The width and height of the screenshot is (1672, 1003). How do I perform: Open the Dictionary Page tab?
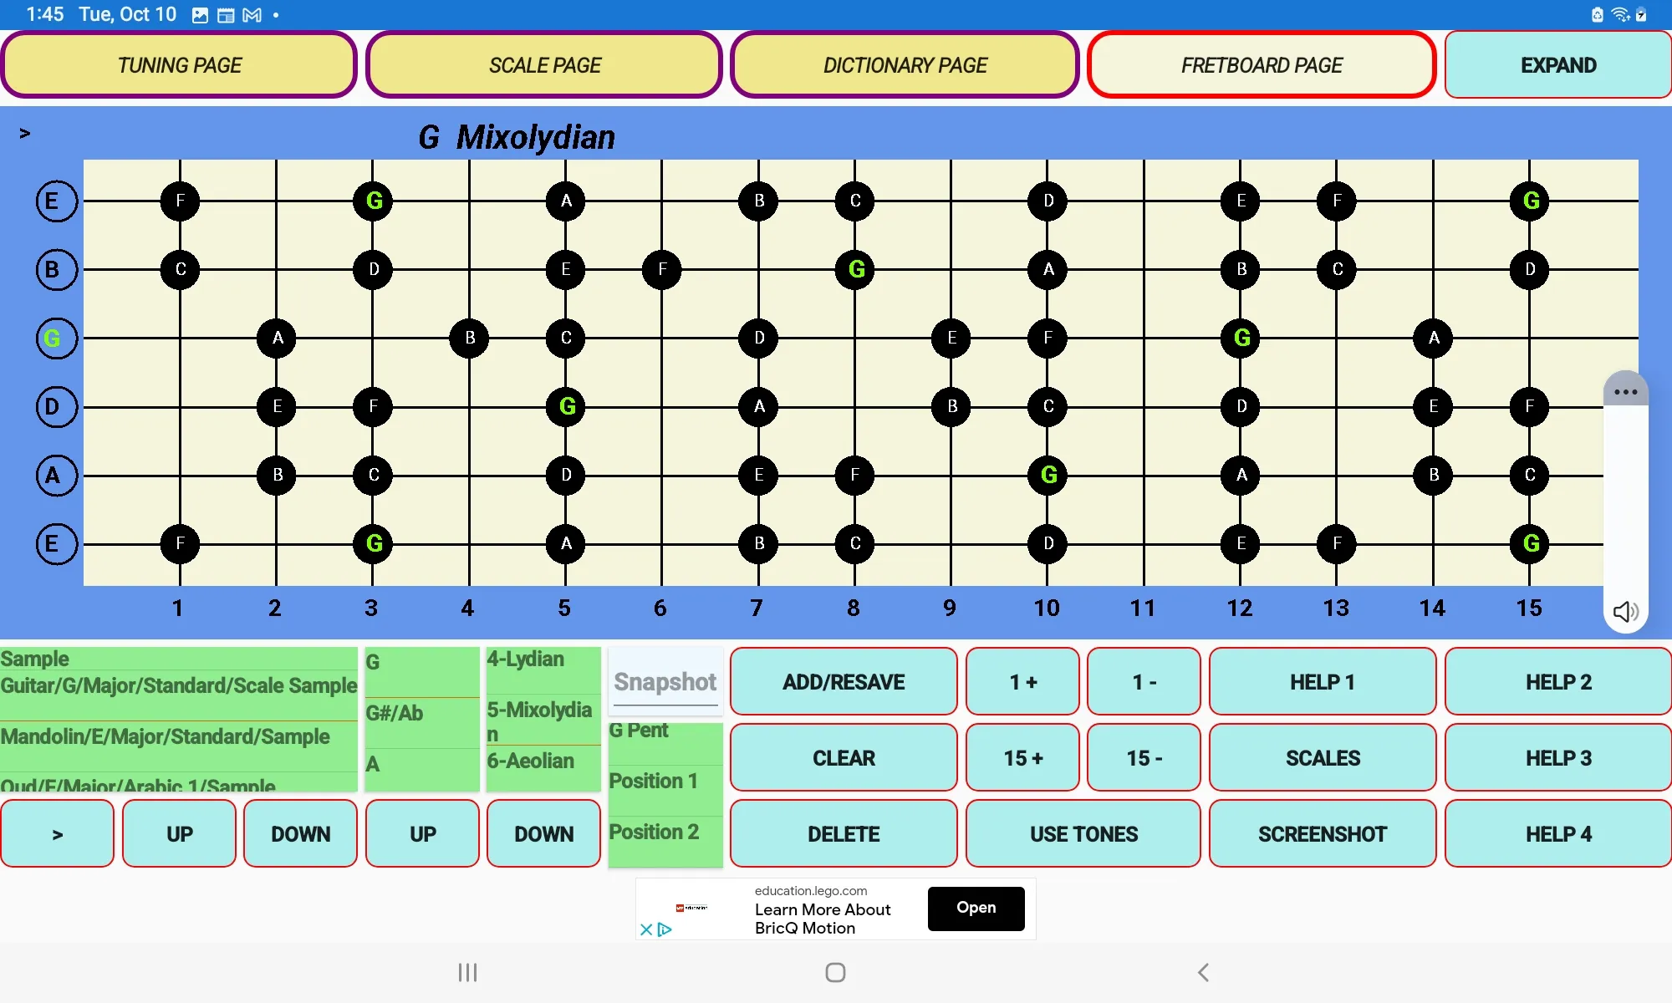tap(905, 65)
